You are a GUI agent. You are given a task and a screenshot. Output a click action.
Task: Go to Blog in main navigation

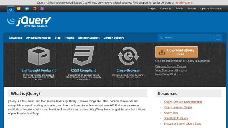click(x=58, y=38)
